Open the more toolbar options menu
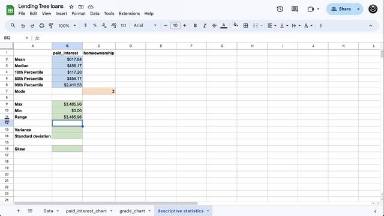384x216 pixels. pyautogui.click(x=321, y=25)
